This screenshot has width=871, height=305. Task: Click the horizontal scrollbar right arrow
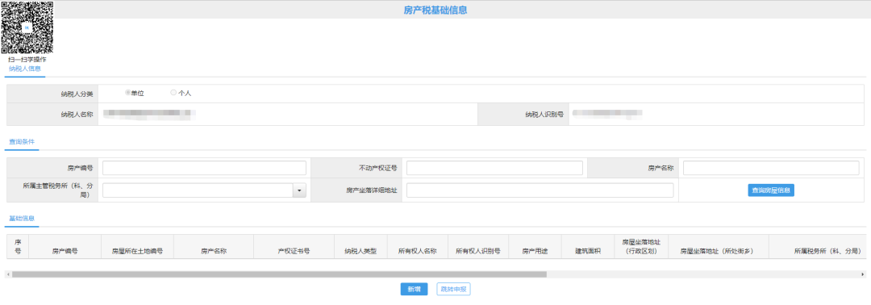(863, 274)
